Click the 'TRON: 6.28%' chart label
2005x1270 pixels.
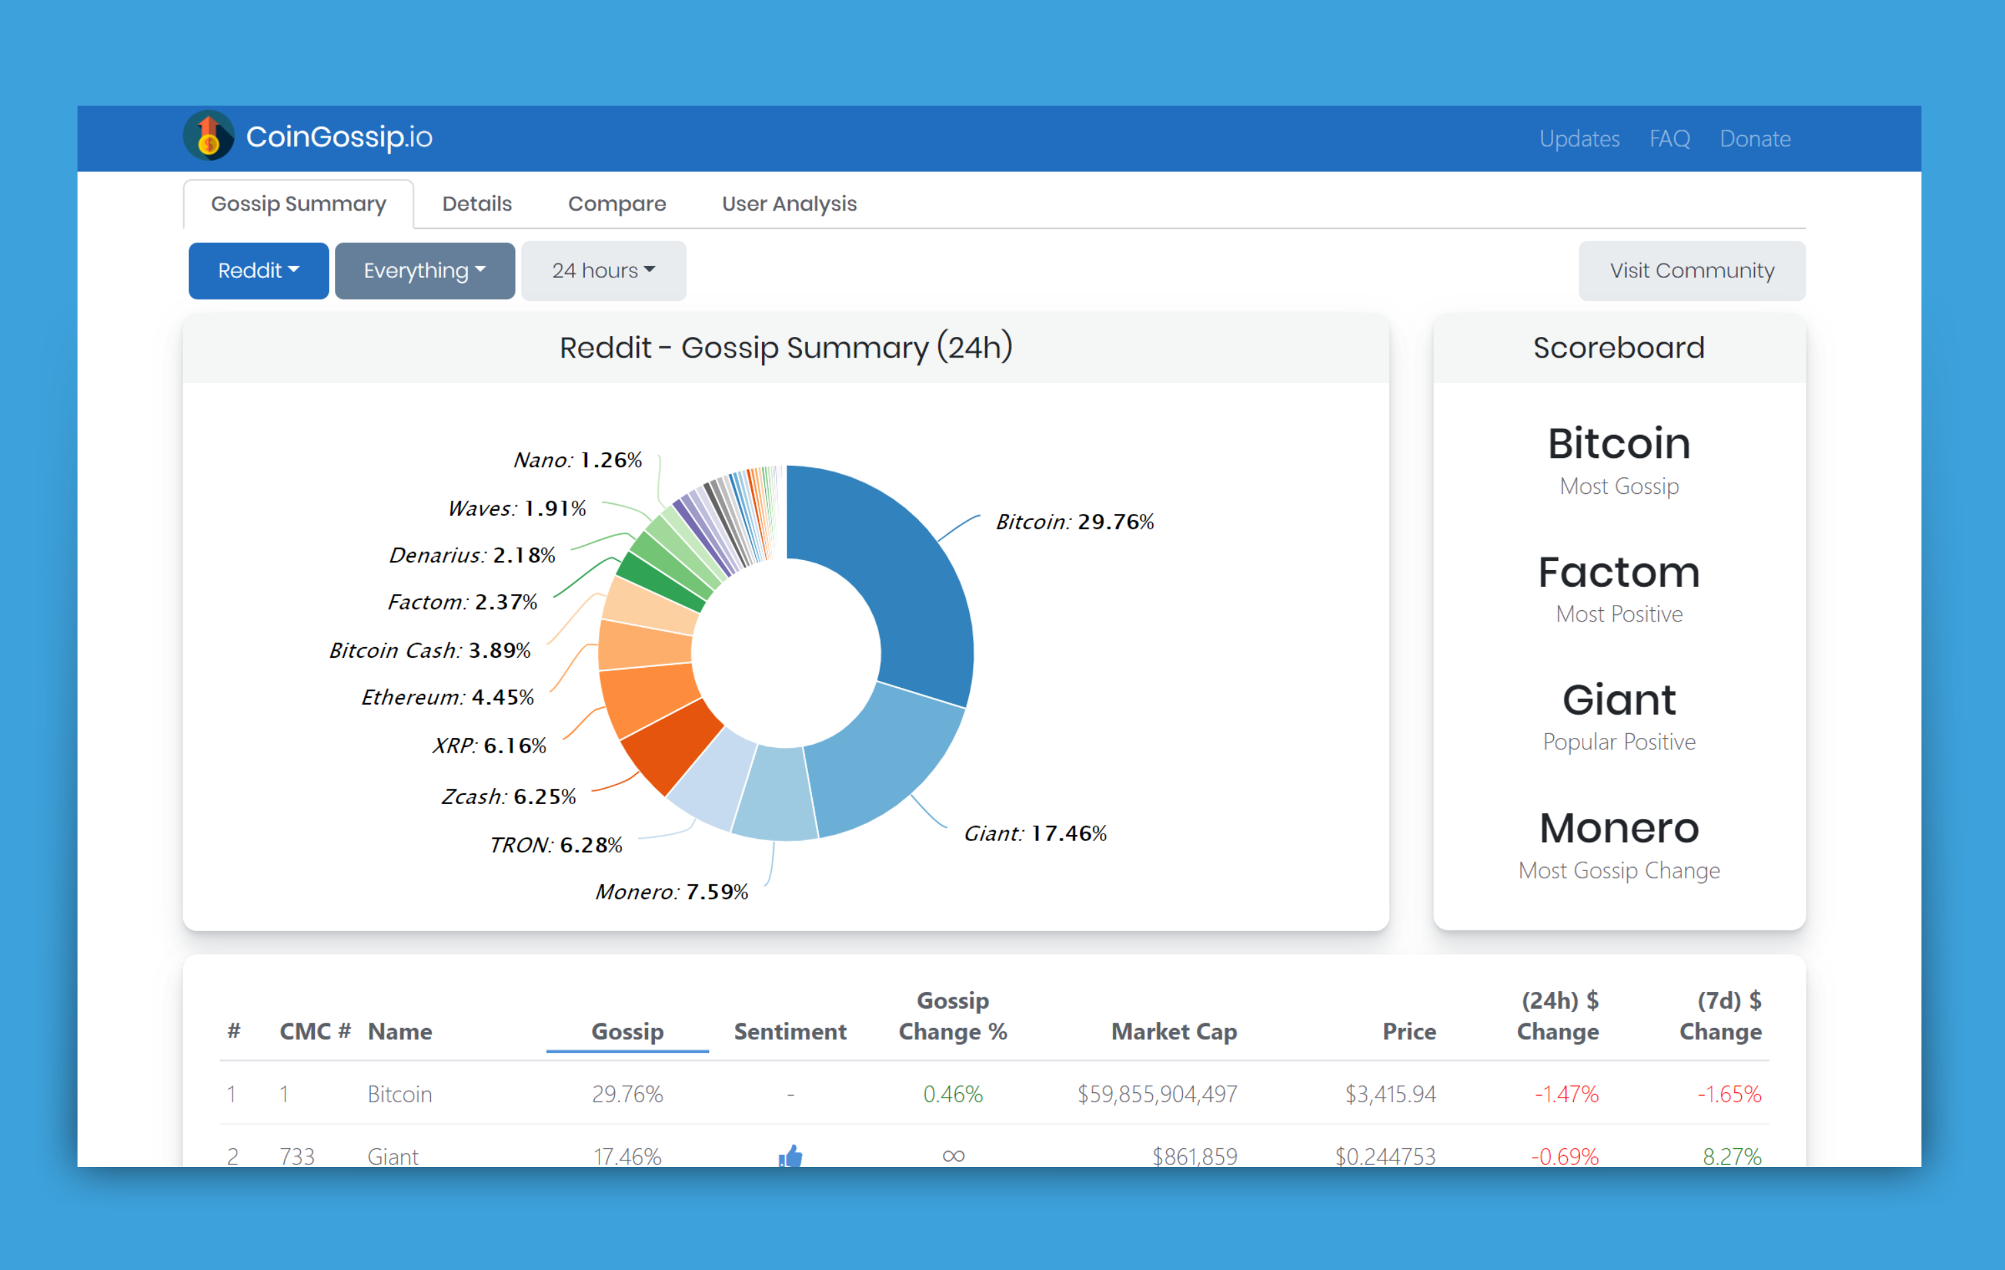point(555,846)
